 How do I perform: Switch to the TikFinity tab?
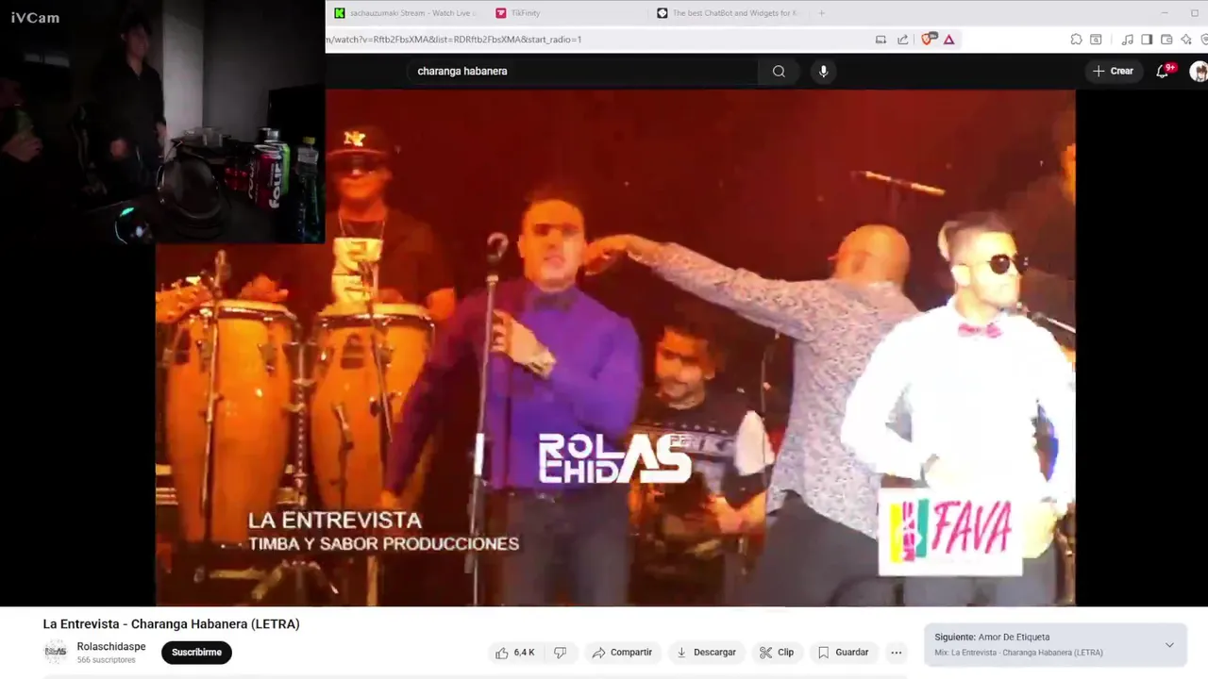[x=566, y=13]
